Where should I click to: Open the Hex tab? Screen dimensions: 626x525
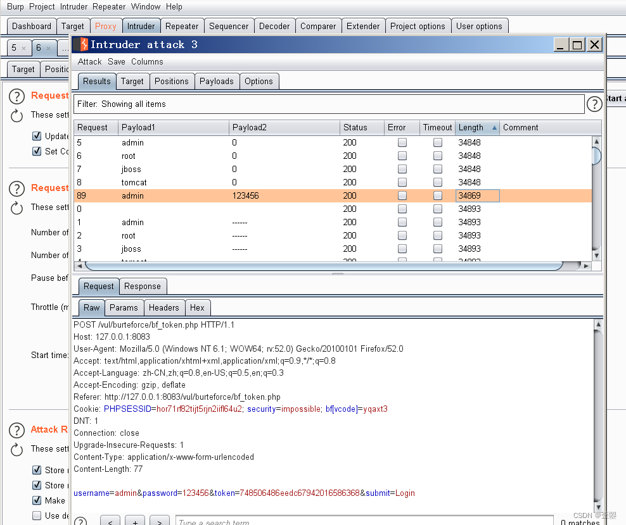(197, 308)
